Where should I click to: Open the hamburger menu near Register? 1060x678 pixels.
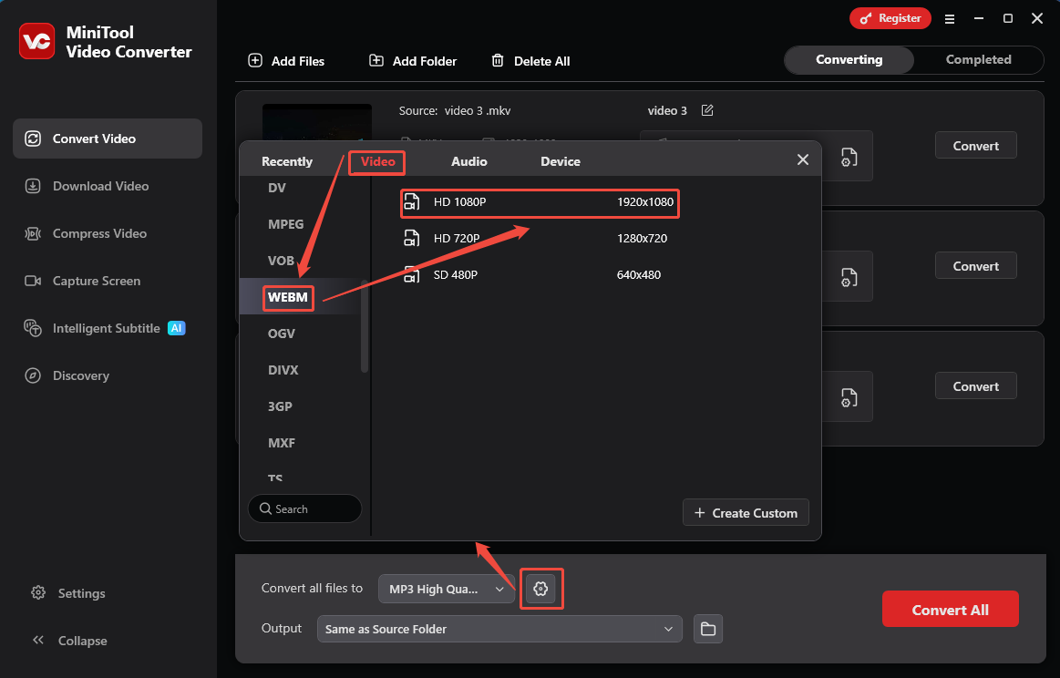pyautogui.click(x=950, y=17)
